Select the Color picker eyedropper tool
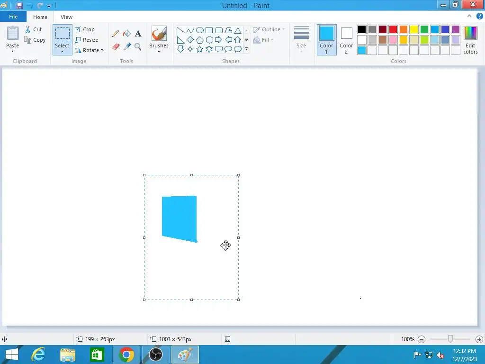485x364 pixels. pos(127,47)
